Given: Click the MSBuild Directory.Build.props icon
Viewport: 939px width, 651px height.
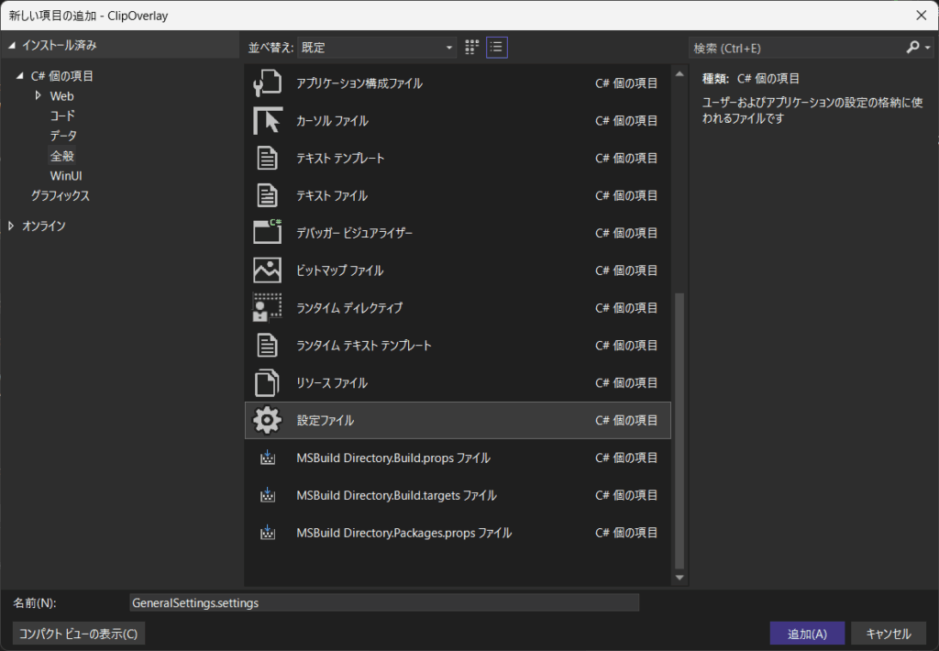Looking at the screenshot, I should (268, 458).
